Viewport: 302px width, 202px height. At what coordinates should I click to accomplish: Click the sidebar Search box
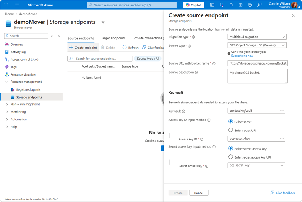point(26,36)
